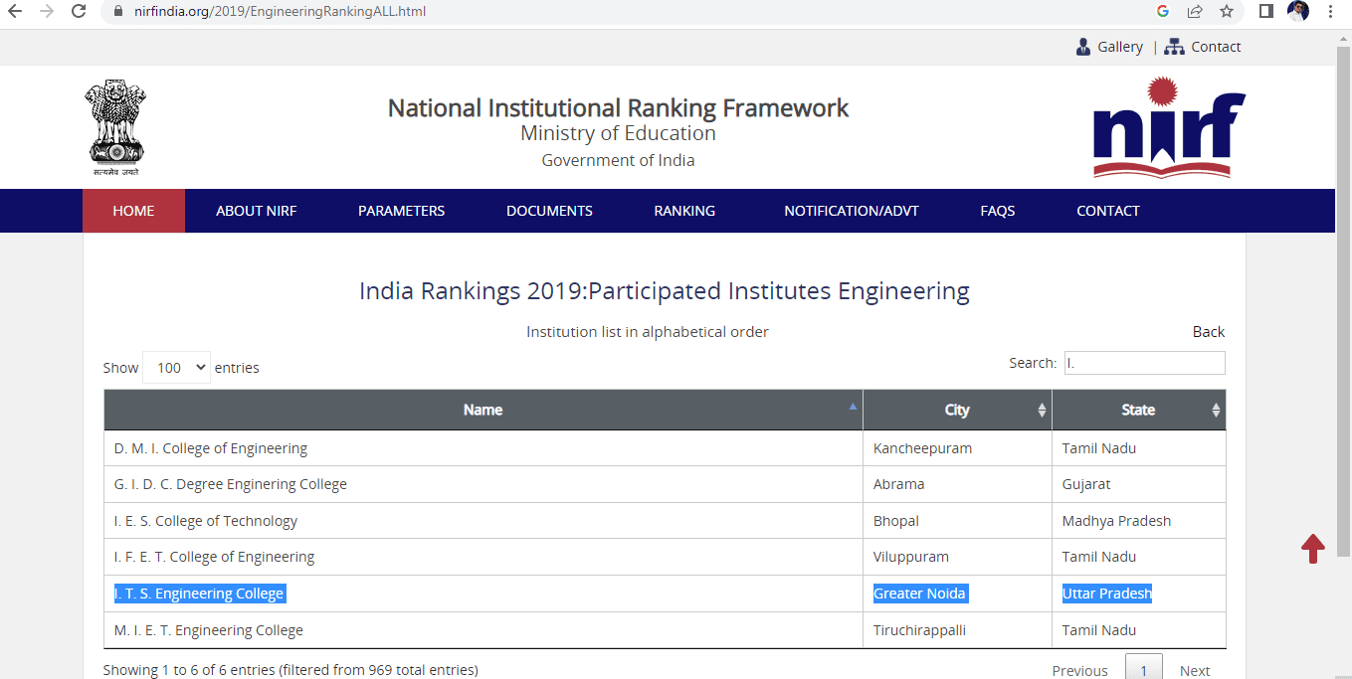Image resolution: width=1352 pixels, height=679 pixels.
Task: Sort by Name column arrow
Action: [x=853, y=407]
